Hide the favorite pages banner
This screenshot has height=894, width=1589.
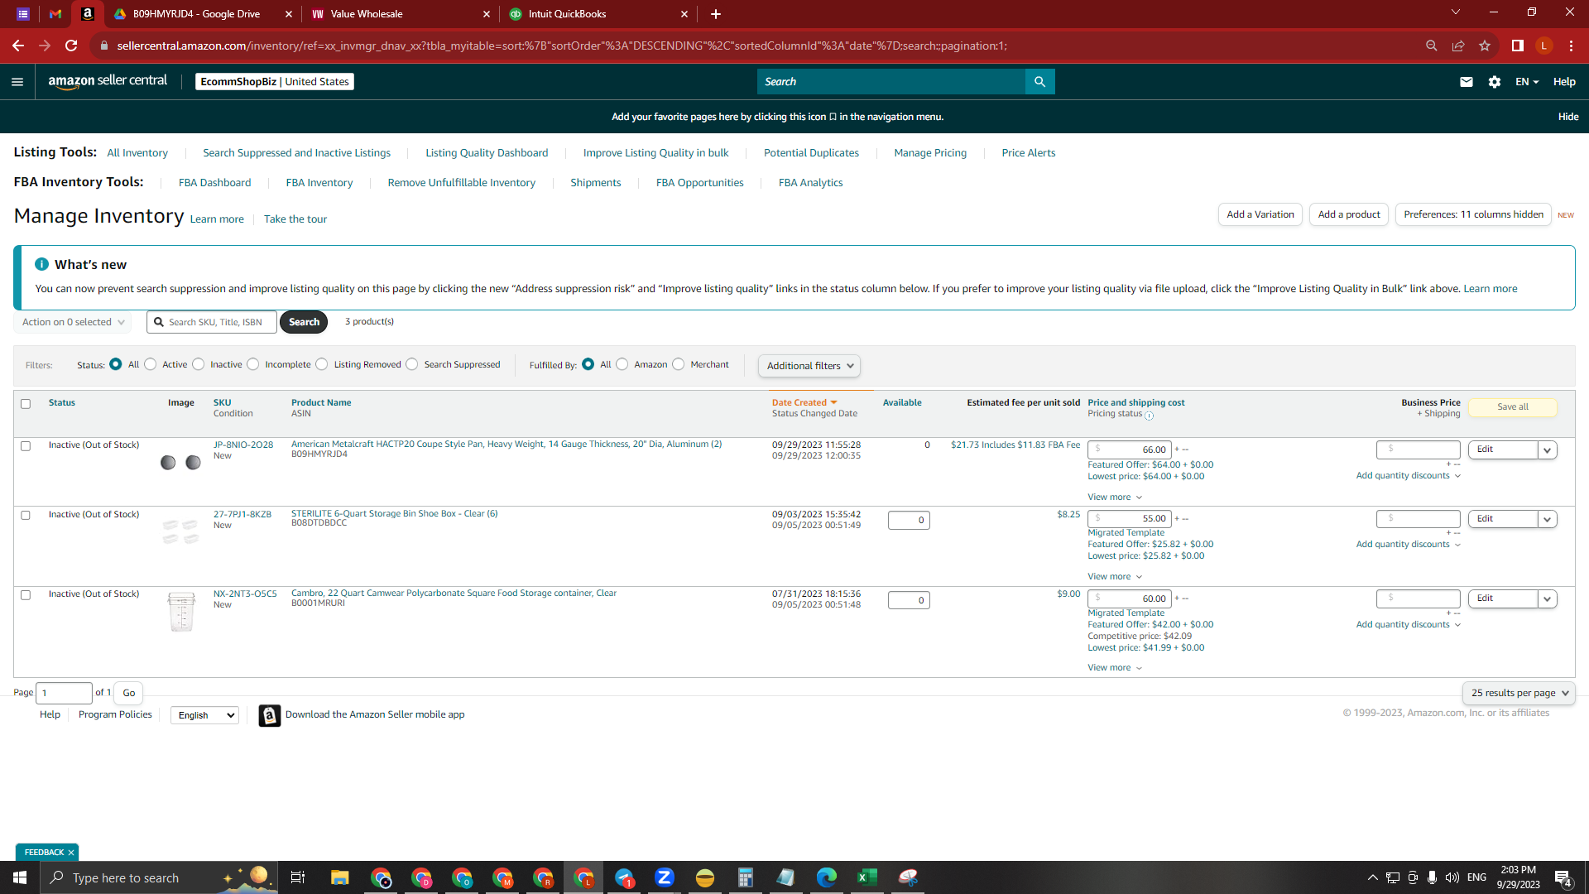[1568, 117]
